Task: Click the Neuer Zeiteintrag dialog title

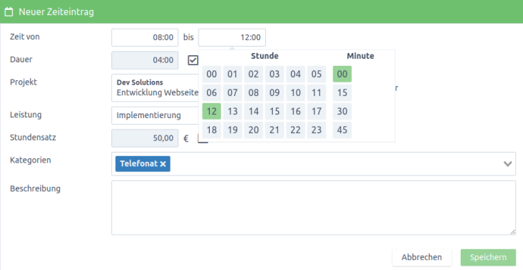Action: pyautogui.click(x=56, y=12)
